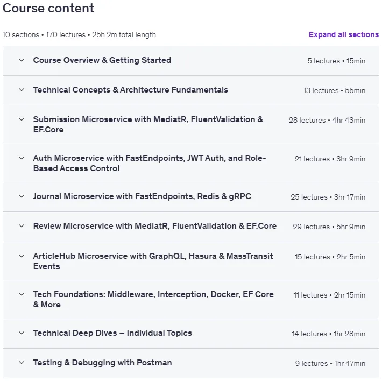Click the chevron beside Tech Foundations section
This screenshot has width=382, height=381.
tap(22, 294)
